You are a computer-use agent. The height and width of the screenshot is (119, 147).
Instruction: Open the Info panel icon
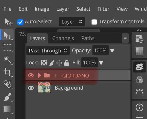[139, 107]
